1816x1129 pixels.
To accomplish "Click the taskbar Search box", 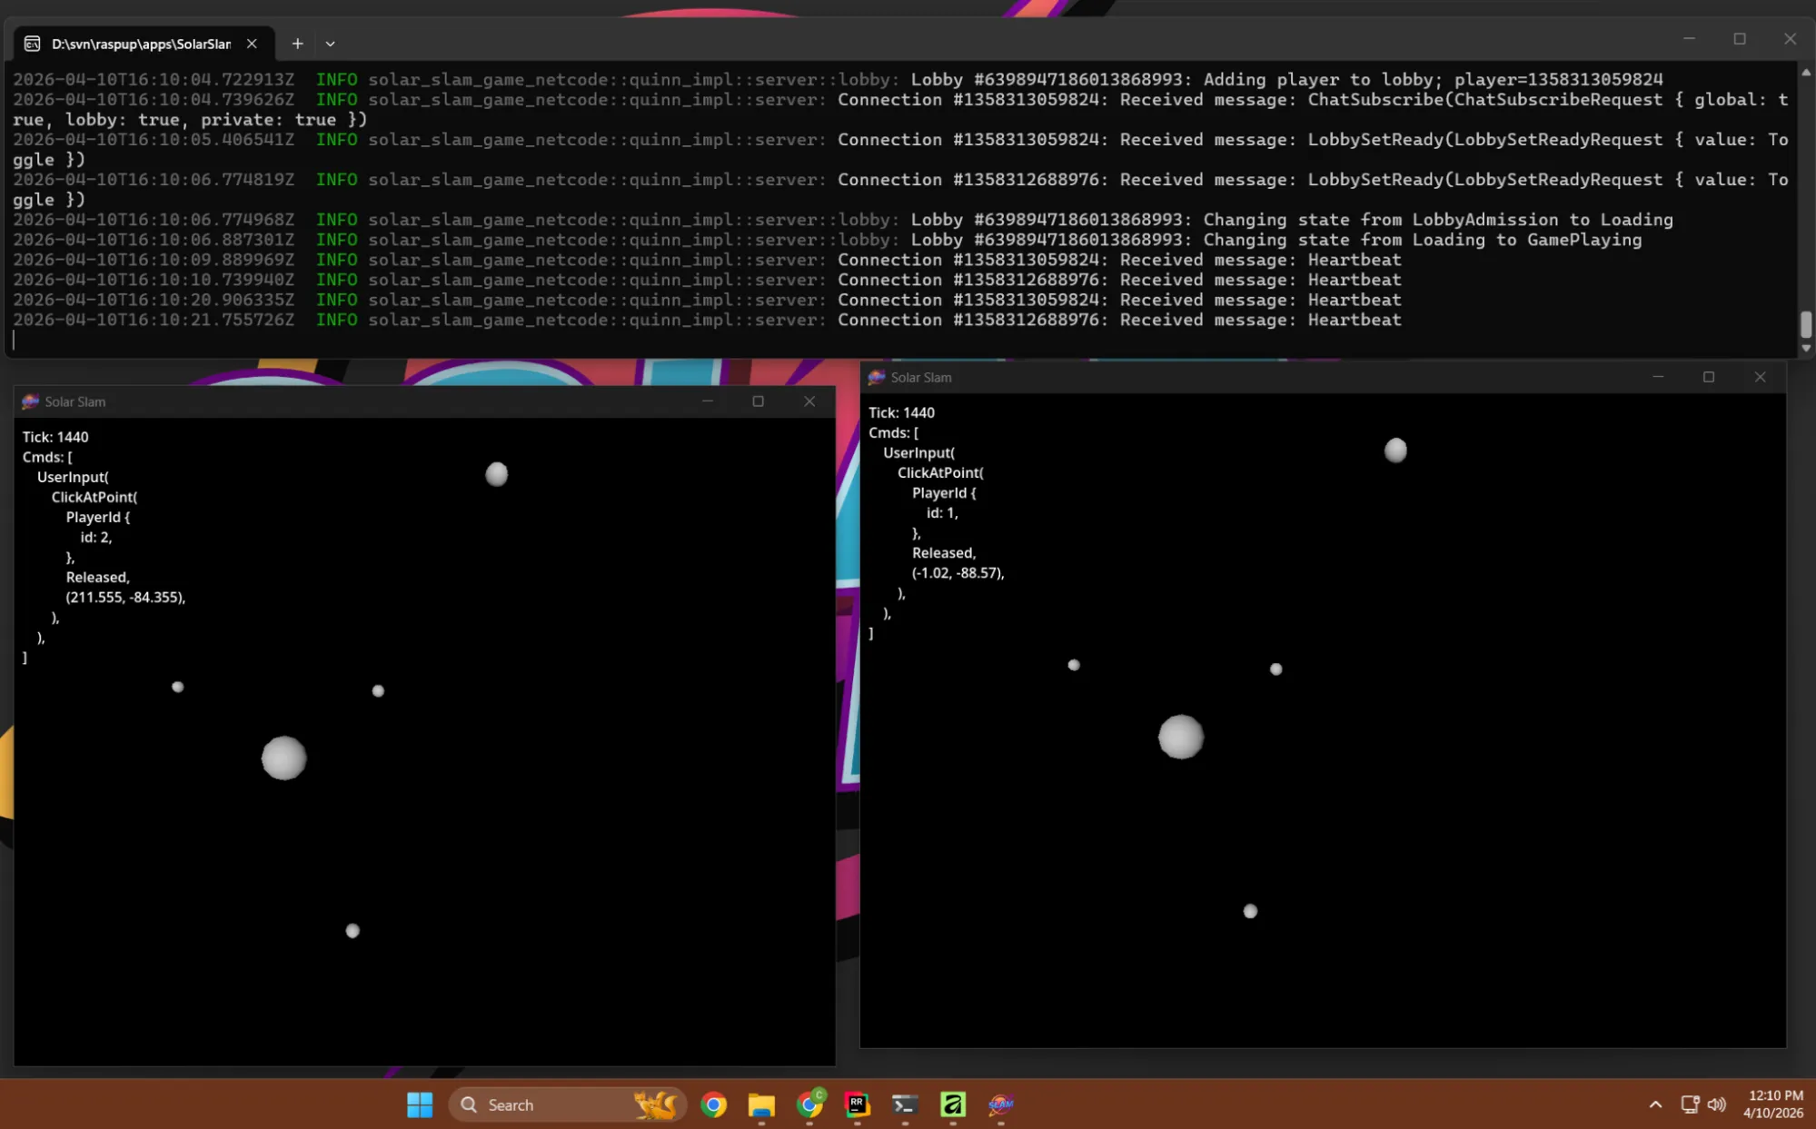I will tap(567, 1104).
